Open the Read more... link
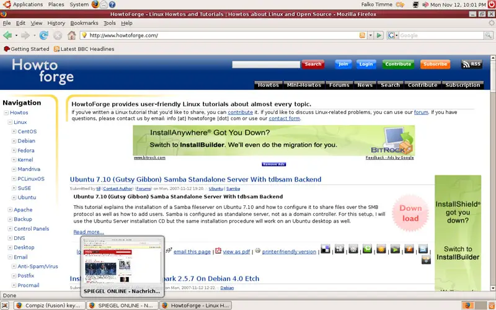The image size is (496, 310). 89,232
